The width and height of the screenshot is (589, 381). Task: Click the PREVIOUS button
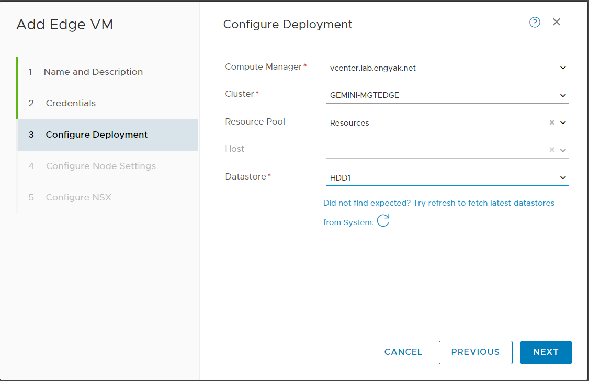coord(475,352)
